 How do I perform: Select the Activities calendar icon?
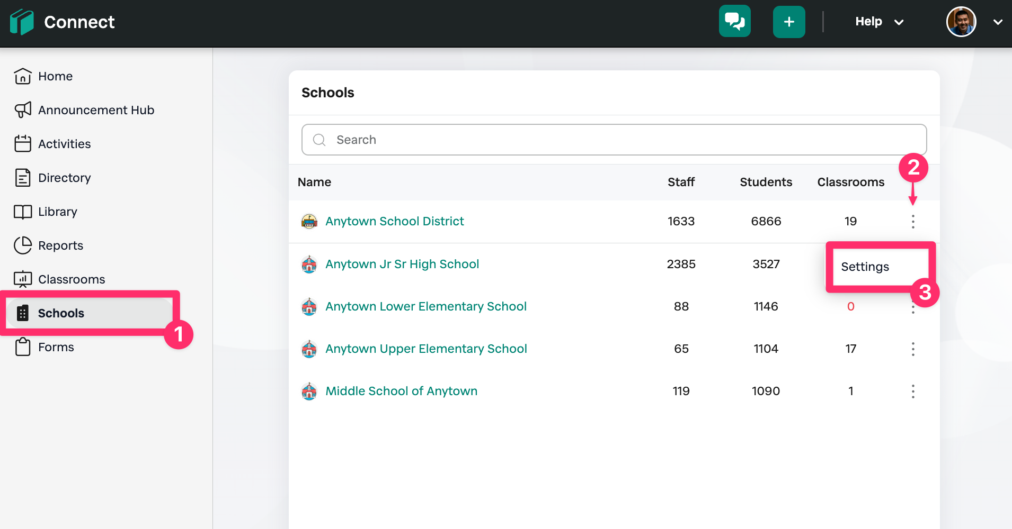click(23, 143)
